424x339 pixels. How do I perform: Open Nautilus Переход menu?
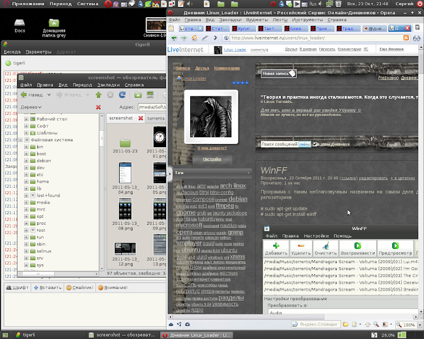pyautogui.click(x=82, y=85)
